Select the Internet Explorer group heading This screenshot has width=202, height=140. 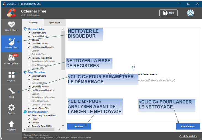point(38,112)
